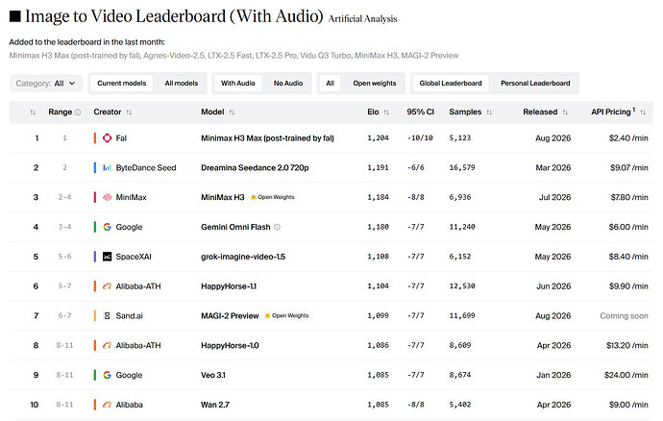
Task: Open HappyHorse-1.1 model entry
Action: click(x=229, y=286)
